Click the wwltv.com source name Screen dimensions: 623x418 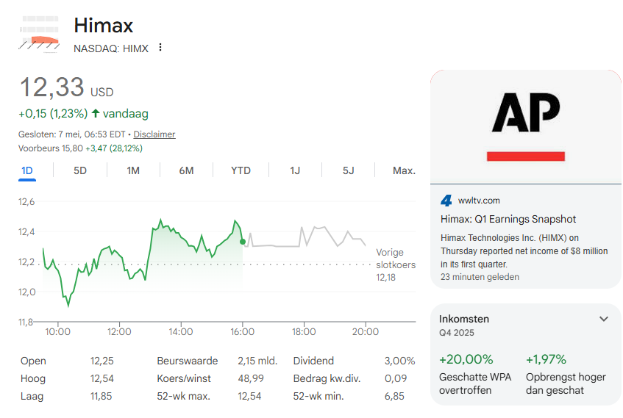479,201
